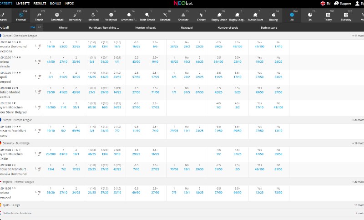Select the Icehockey sport icon
Viewport: 364px width, 220px height.
click(75, 16)
